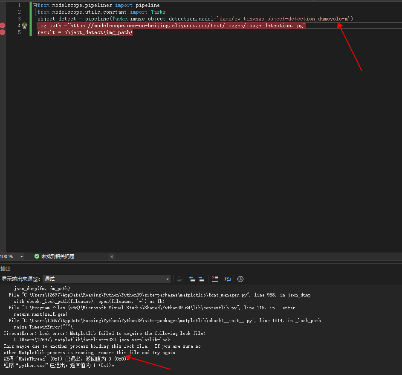
Task: Click the '未找到相关问题' status text
Action: pos(58,256)
